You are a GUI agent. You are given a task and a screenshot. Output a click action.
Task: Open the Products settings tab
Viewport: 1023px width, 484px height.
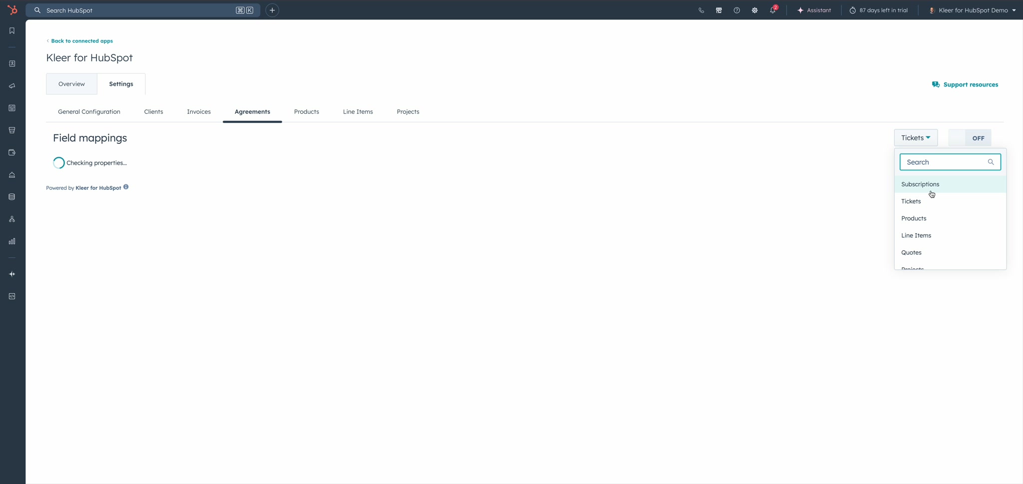306,112
